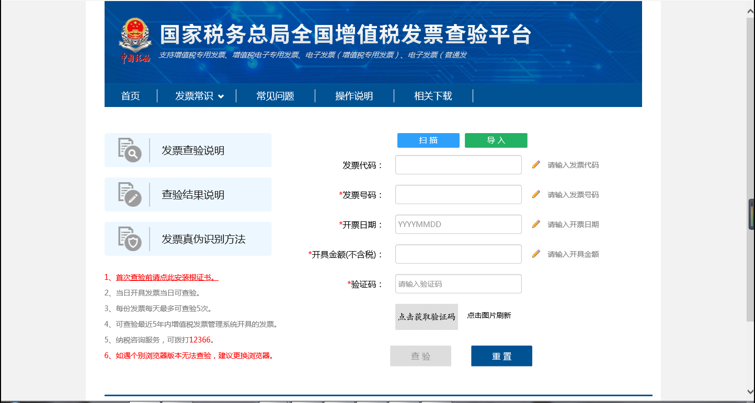Click the vertical scrollbar down arrow
Screen dimensions: 755x403
coord(751,392)
